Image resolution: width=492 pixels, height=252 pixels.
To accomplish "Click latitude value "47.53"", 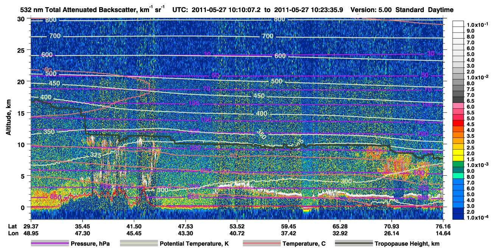I will pyautogui.click(x=185, y=226).
